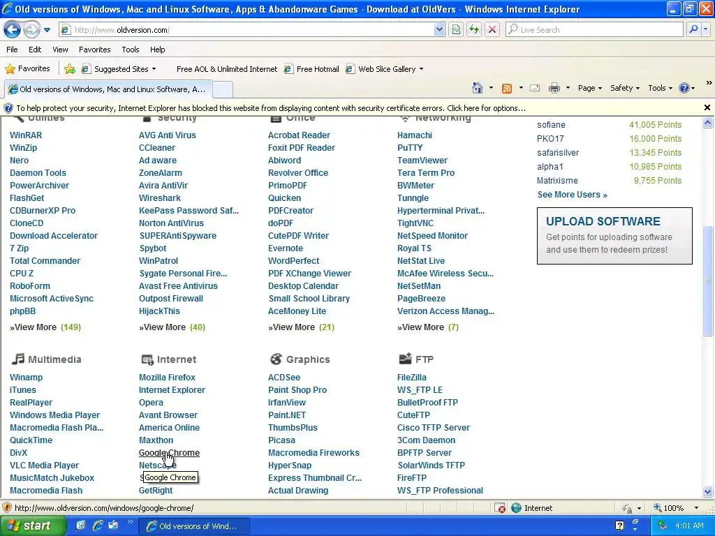715x536 pixels.
Task: Toggle the Compatibility View icon
Action: pos(456,30)
